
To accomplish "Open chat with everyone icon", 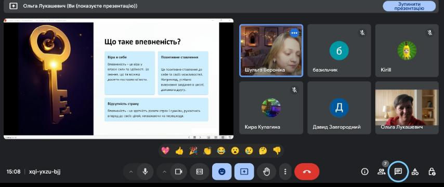I will click(398, 171).
